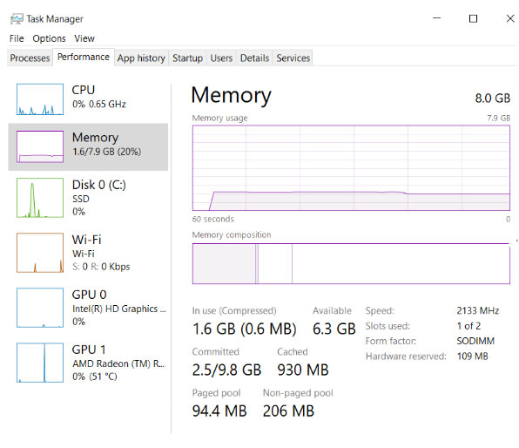Open GPU 0 Intel HD Graphics graph

(40, 308)
